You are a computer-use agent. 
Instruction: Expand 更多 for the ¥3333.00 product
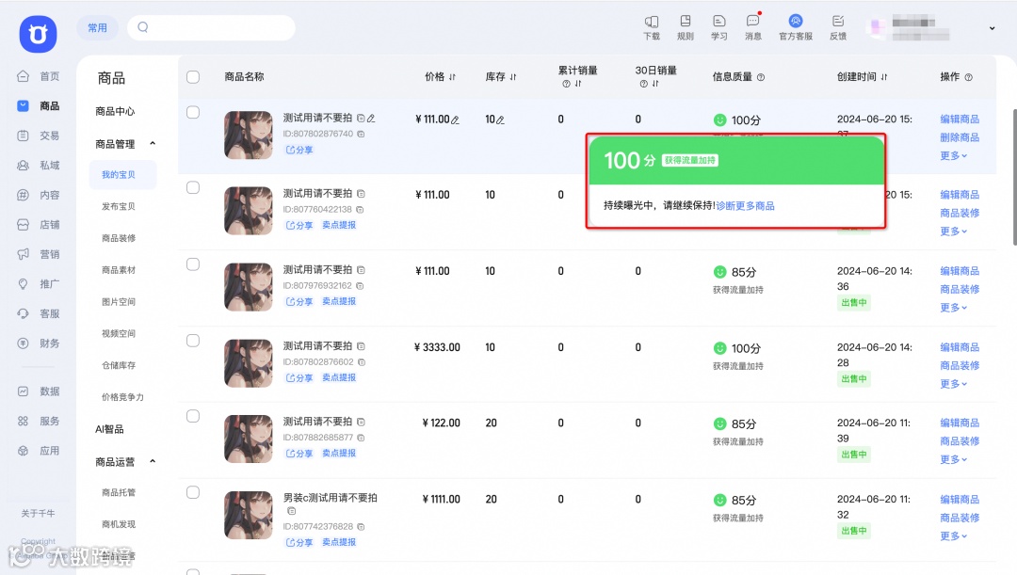(x=953, y=384)
